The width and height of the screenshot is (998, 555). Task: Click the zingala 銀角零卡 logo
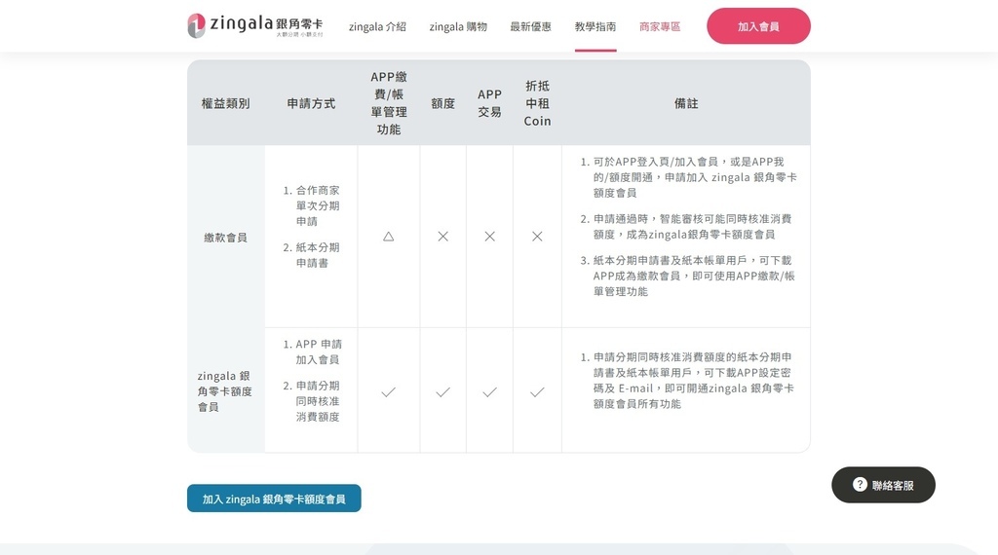click(x=255, y=25)
